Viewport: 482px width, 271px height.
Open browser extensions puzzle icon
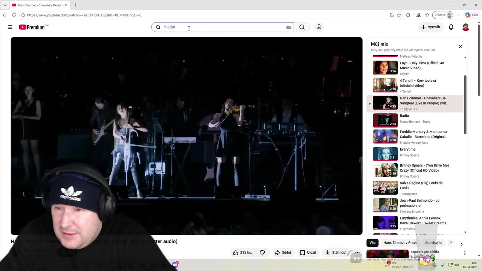click(408, 15)
